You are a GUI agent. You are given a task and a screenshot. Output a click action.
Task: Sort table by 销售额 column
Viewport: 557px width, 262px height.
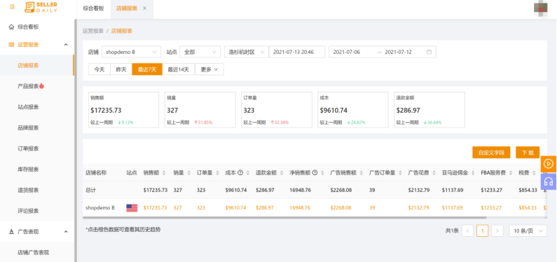click(164, 173)
